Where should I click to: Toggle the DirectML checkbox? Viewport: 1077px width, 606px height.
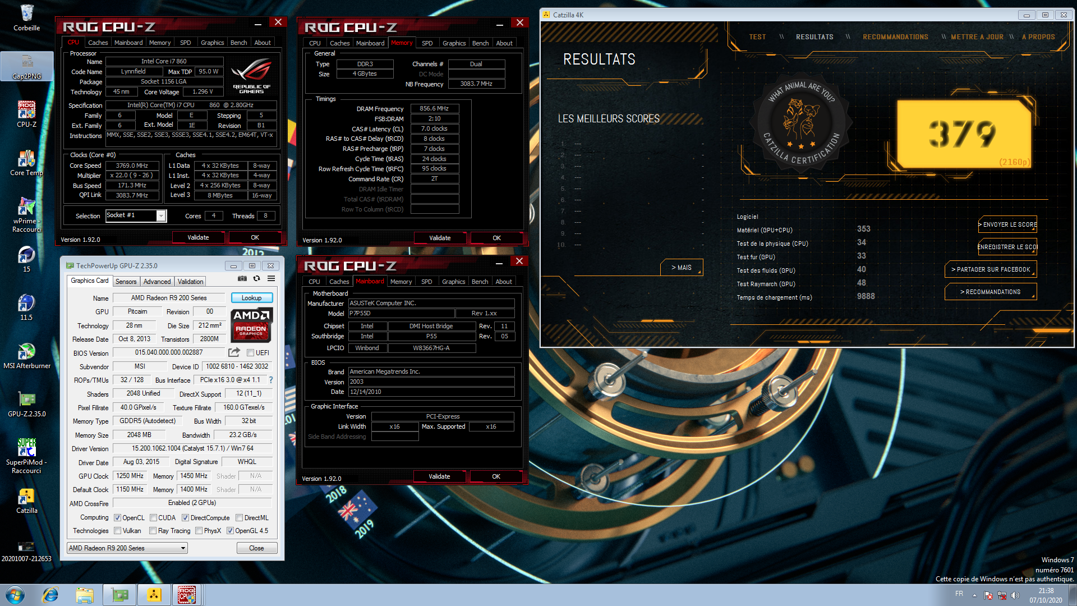click(239, 518)
